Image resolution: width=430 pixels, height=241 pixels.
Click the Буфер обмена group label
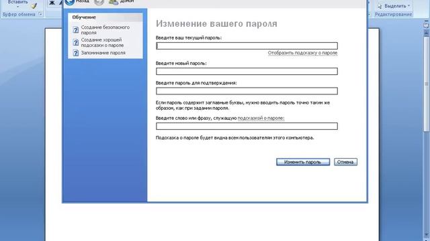(19, 14)
